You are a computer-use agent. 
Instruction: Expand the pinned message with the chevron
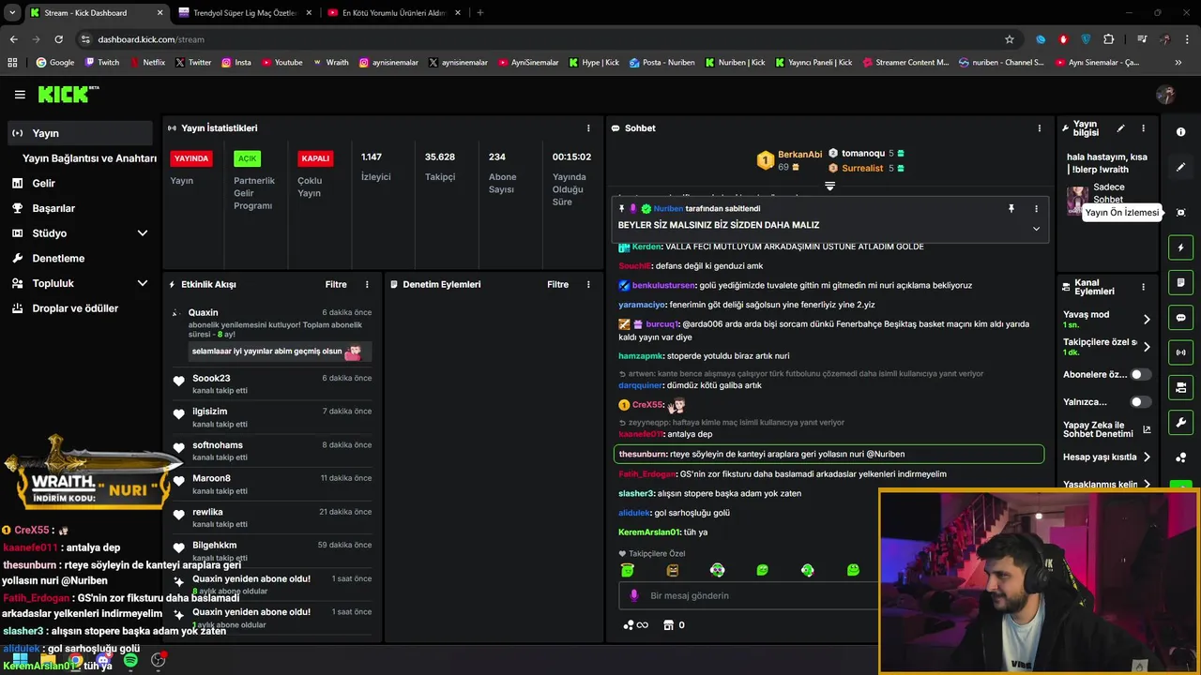pos(1036,229)
